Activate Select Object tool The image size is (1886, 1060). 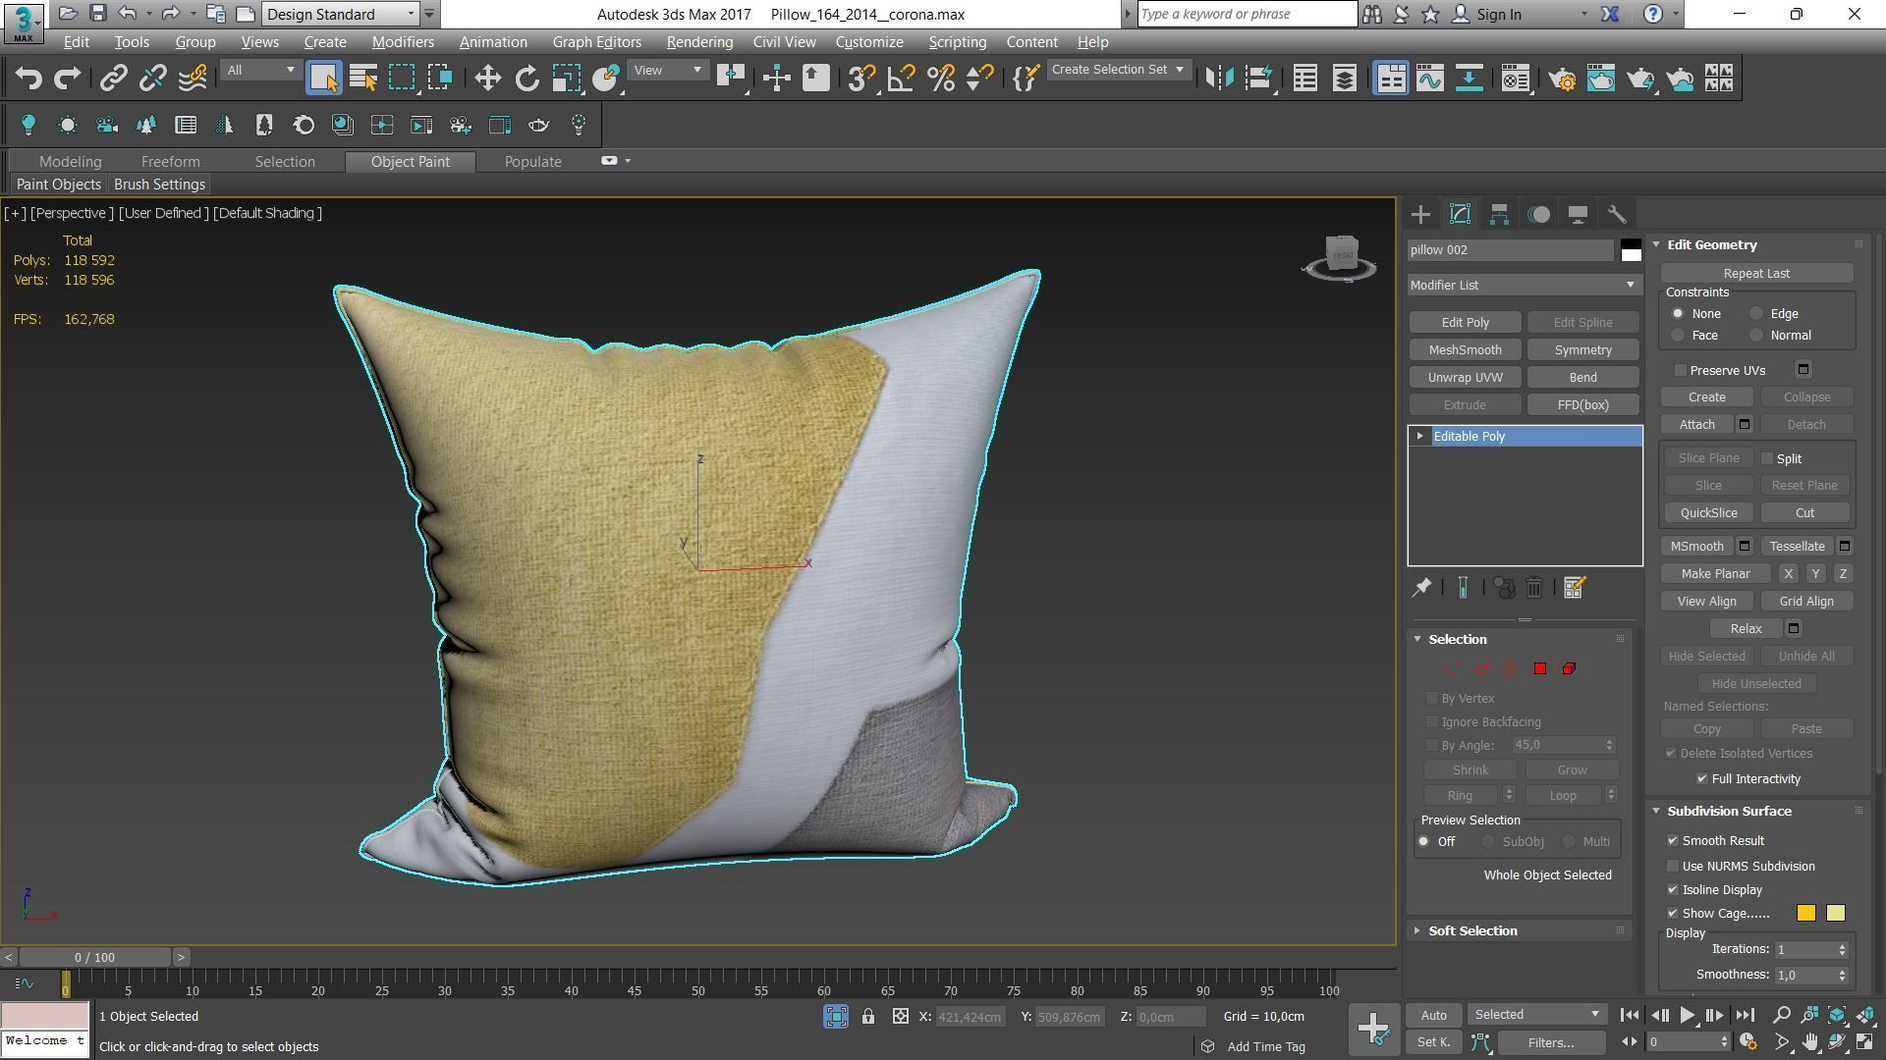tap(323, 79)
